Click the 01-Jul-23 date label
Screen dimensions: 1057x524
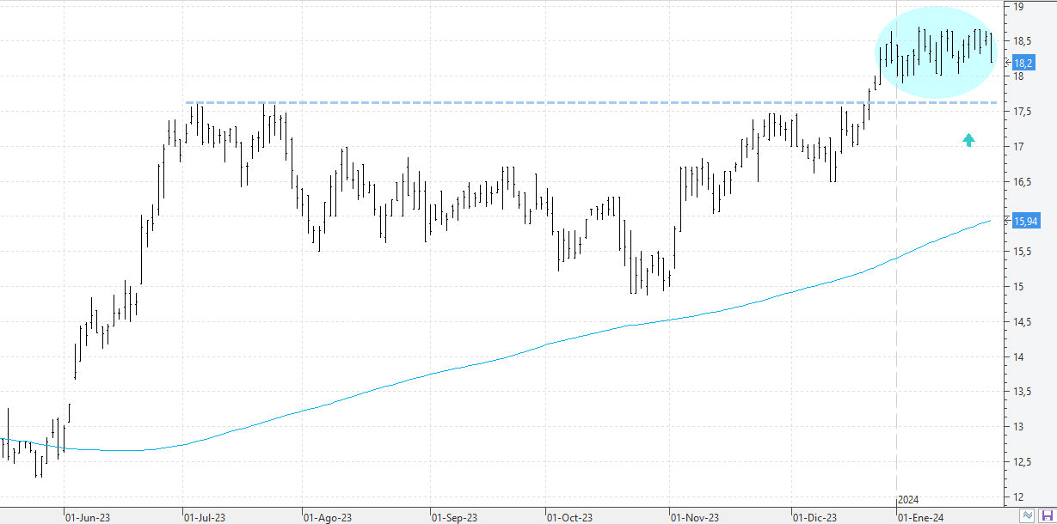[x=206, y=518]
